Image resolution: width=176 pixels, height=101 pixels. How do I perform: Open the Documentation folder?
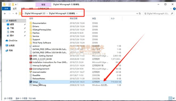coord(39,23)
